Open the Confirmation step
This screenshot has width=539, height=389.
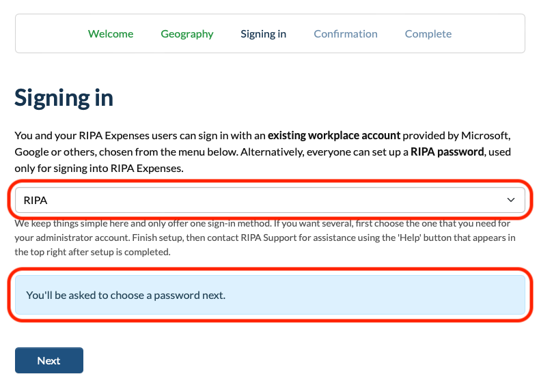pos(346,33)
